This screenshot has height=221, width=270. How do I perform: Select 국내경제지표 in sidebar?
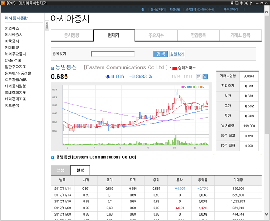click(x=15, y=93)
